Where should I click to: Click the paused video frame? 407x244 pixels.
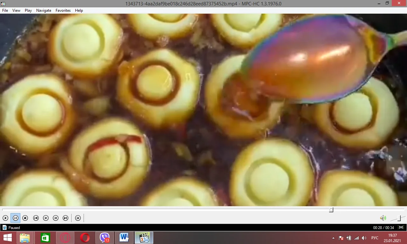point(203,110)
